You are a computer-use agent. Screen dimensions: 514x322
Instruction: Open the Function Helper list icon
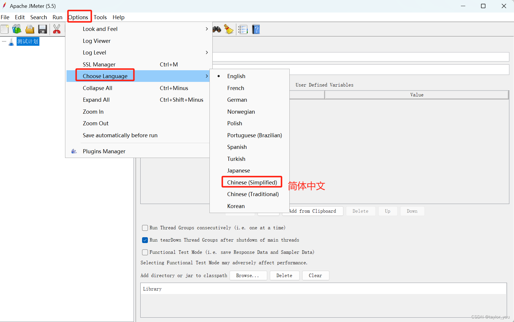243,29
